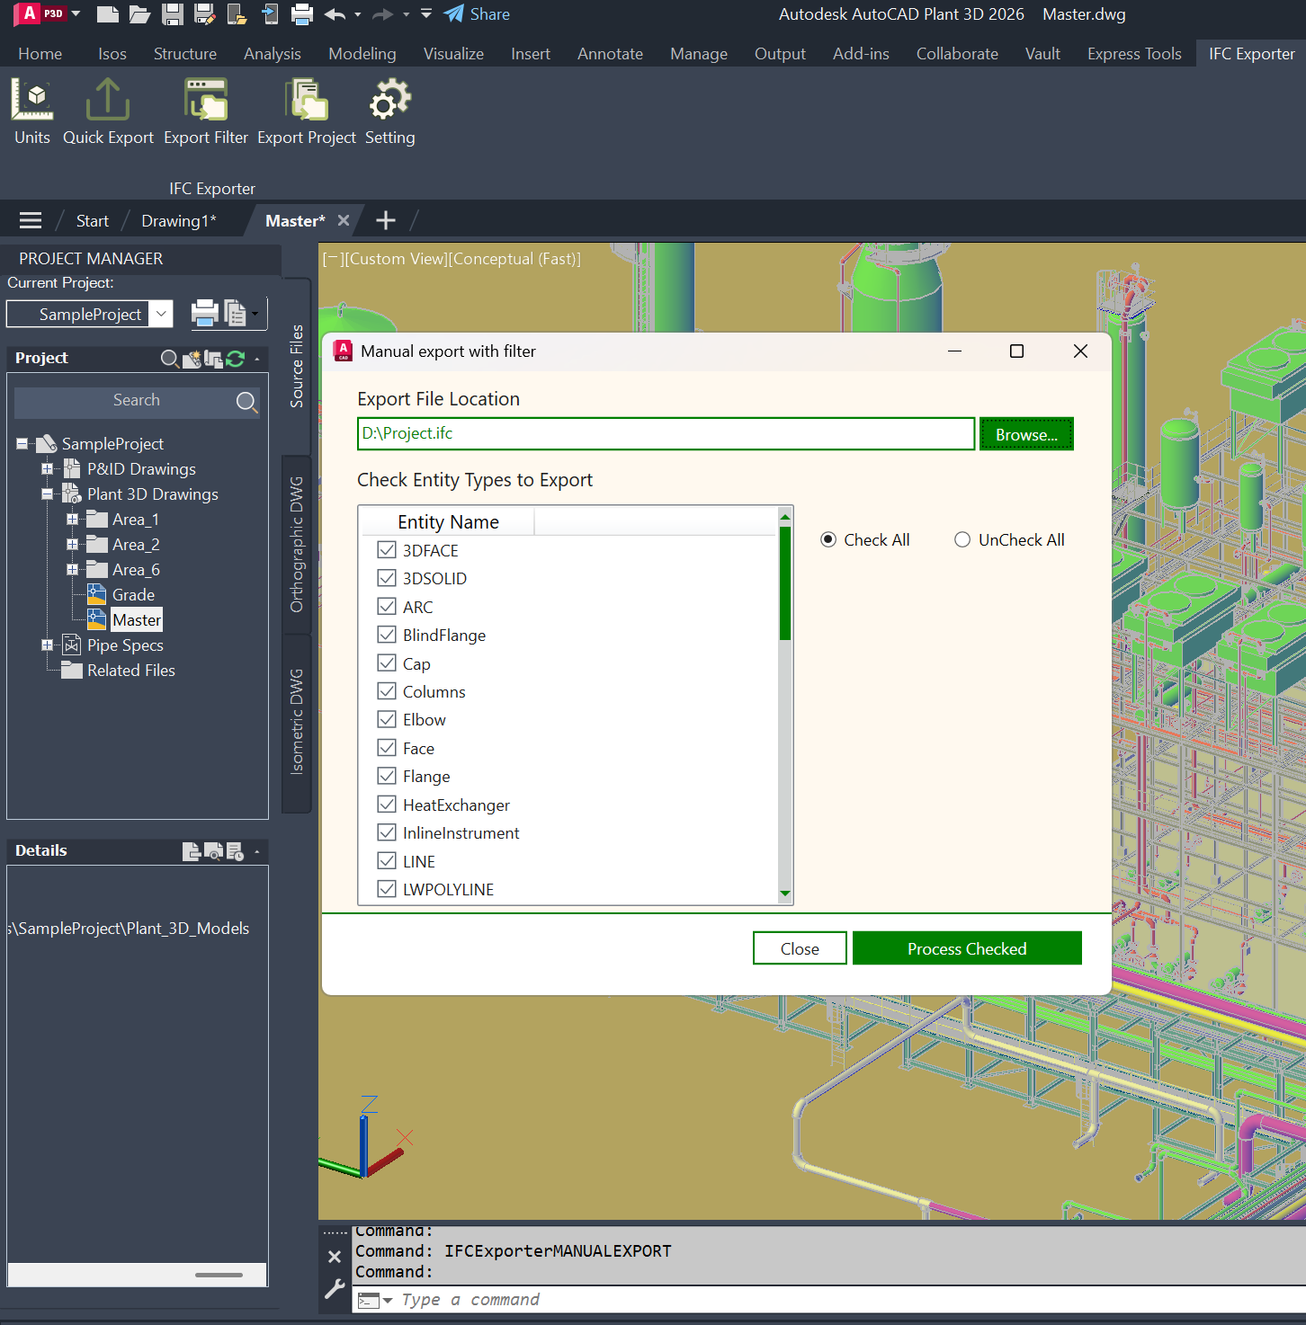Image resolution: width=1306 pixels, height=1325 pixels.
Task: Open the SampleProject current project dropdown
Action: coord(161,314)
